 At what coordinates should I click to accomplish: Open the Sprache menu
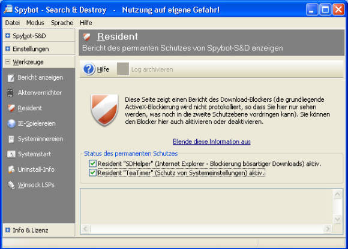[62, 23]
